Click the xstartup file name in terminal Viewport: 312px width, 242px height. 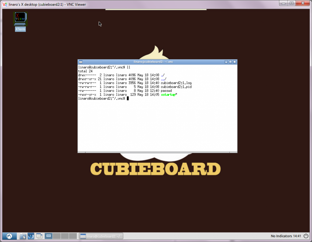pos(168,94)
